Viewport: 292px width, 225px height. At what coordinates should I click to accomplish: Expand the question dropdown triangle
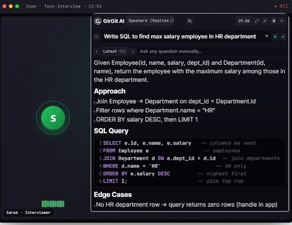tap(267, 36)
